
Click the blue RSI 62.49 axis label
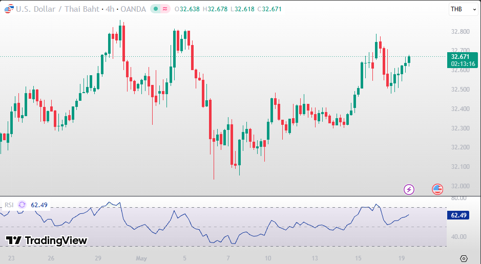pos(458,215)
